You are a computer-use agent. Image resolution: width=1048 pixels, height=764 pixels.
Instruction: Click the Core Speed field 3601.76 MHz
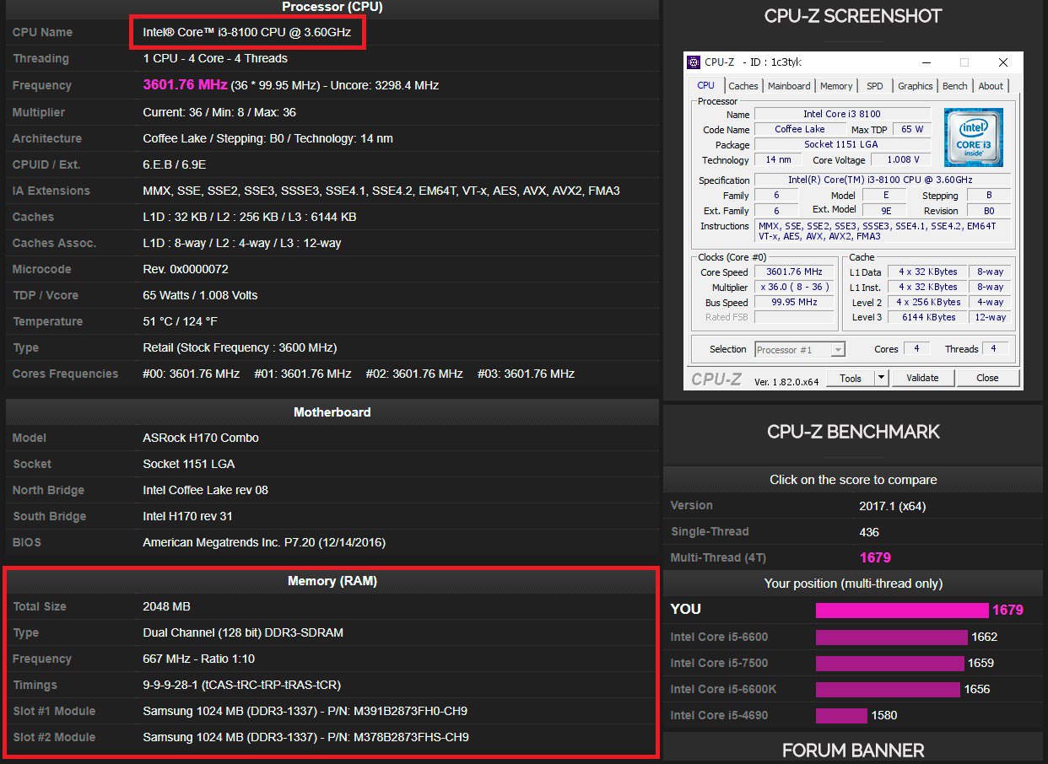(x=793, y=272)
